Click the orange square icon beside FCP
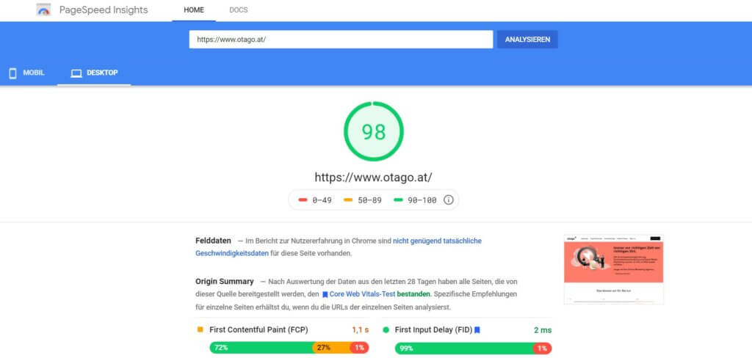This screenshot has height=358, width=752. [200, 329]
